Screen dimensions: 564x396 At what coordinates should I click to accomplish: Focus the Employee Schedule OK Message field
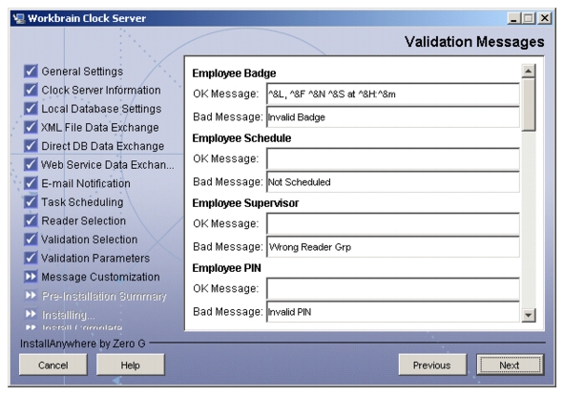[x=393, y=158]
